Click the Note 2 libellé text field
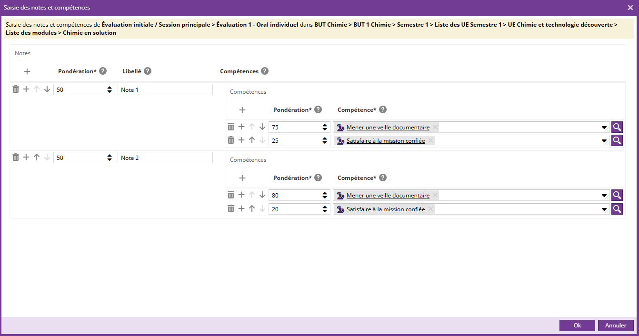639x336 pixels. click(x=165, y=158)
